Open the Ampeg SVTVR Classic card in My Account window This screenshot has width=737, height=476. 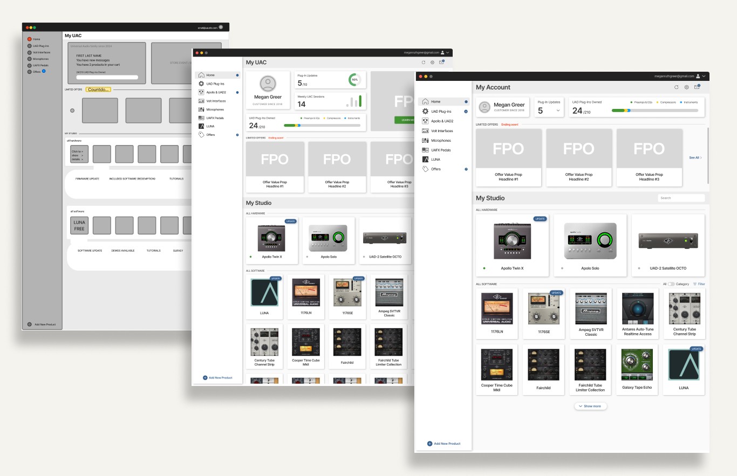point(591,314)
